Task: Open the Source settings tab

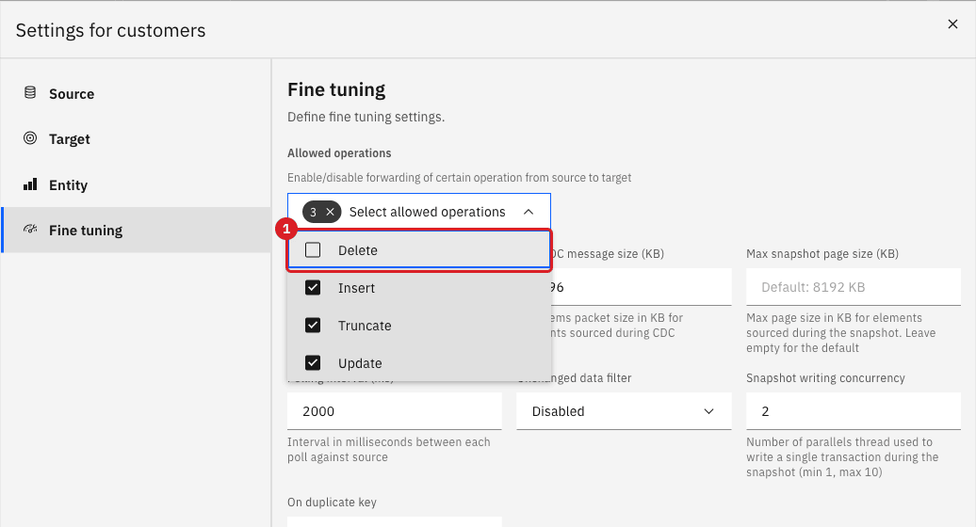Action: coord(137,94)
